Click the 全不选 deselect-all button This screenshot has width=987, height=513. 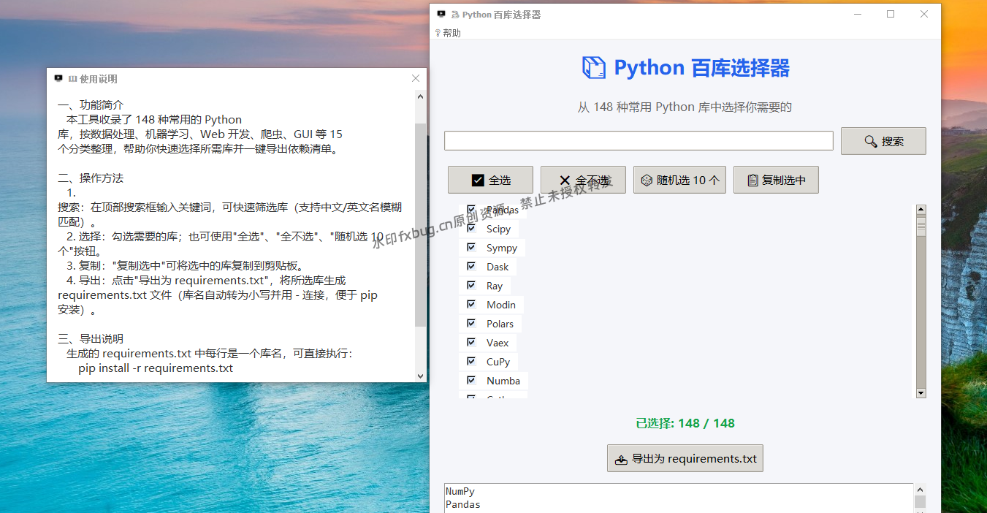(583, 180)
